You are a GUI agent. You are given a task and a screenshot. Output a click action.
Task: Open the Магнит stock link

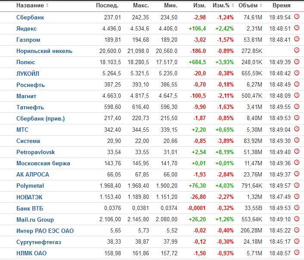pos(26,96)
